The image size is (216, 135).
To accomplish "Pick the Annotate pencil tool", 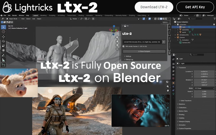I will click(4, 55).
